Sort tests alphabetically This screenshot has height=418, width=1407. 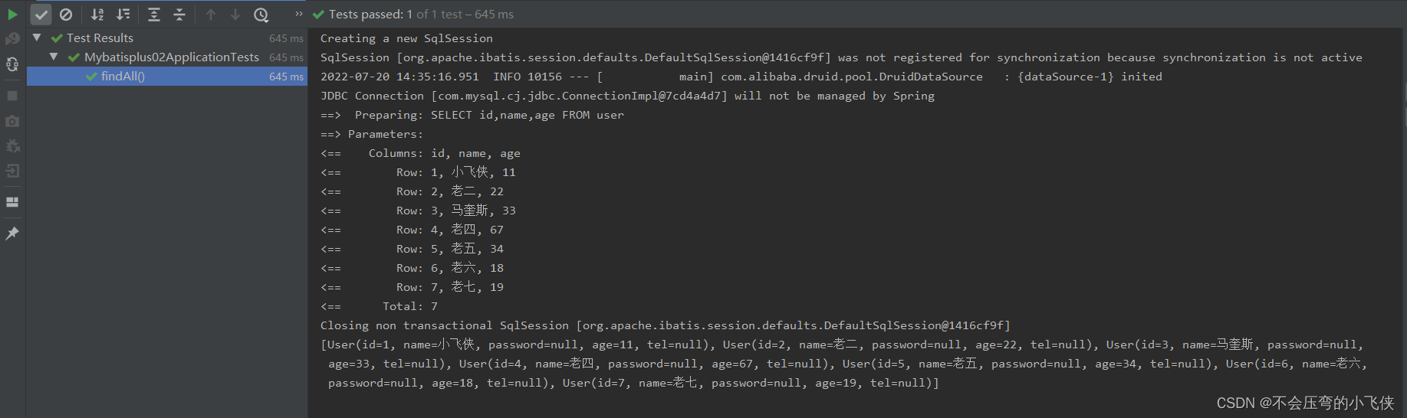[x=97, y=14]
